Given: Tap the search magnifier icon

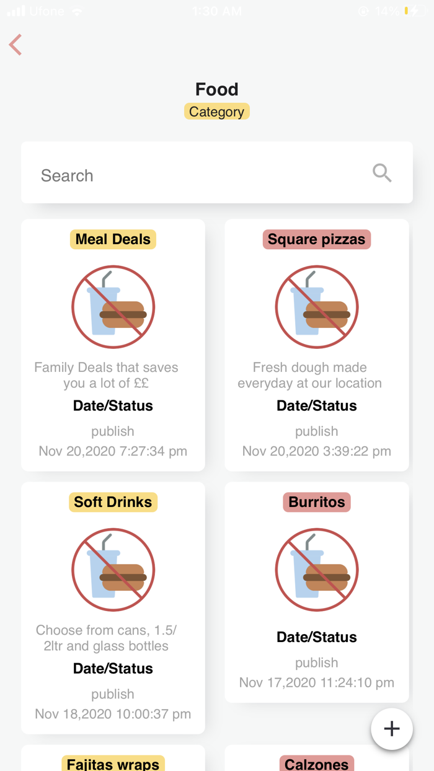Looking at the screenshot, I should coord(382,173).
